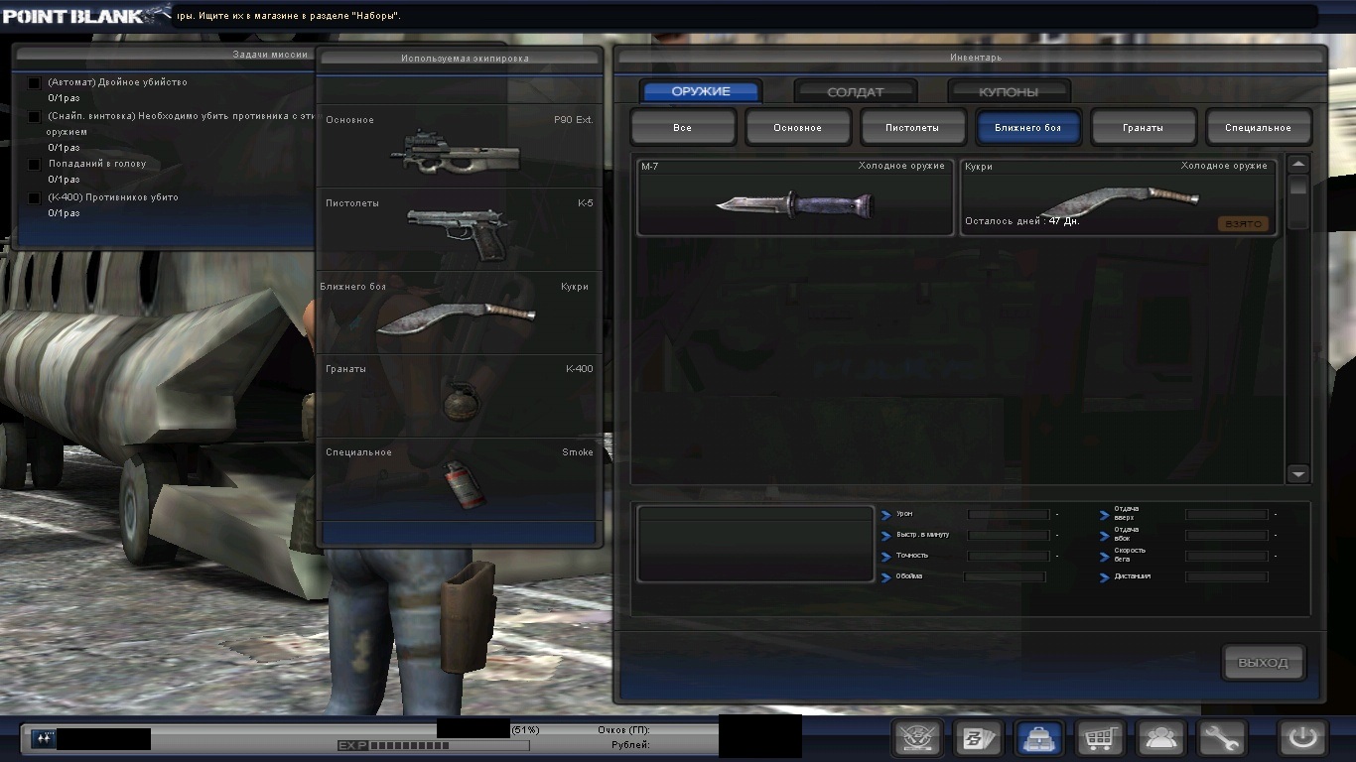Switch to the СОЛДАТ tab
1356x762 pixels.
856,91
